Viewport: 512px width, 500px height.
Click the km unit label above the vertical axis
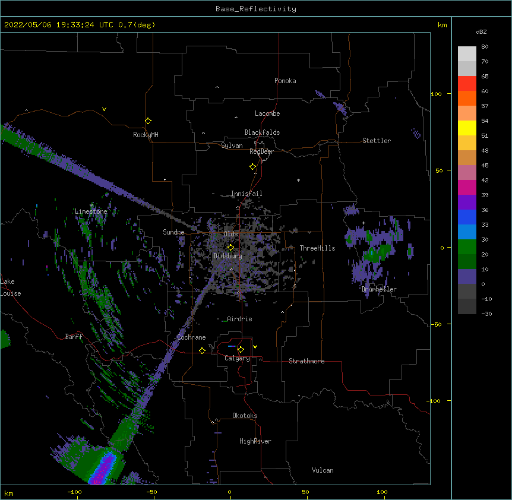(x=442, y=25)
